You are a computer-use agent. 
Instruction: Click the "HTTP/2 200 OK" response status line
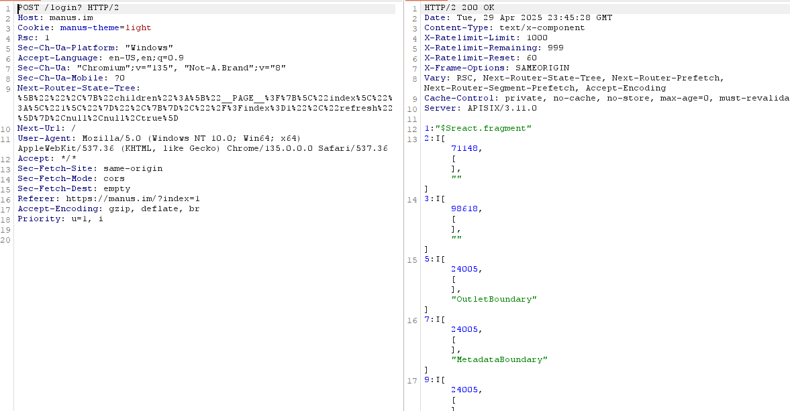(x=459, y=7)
